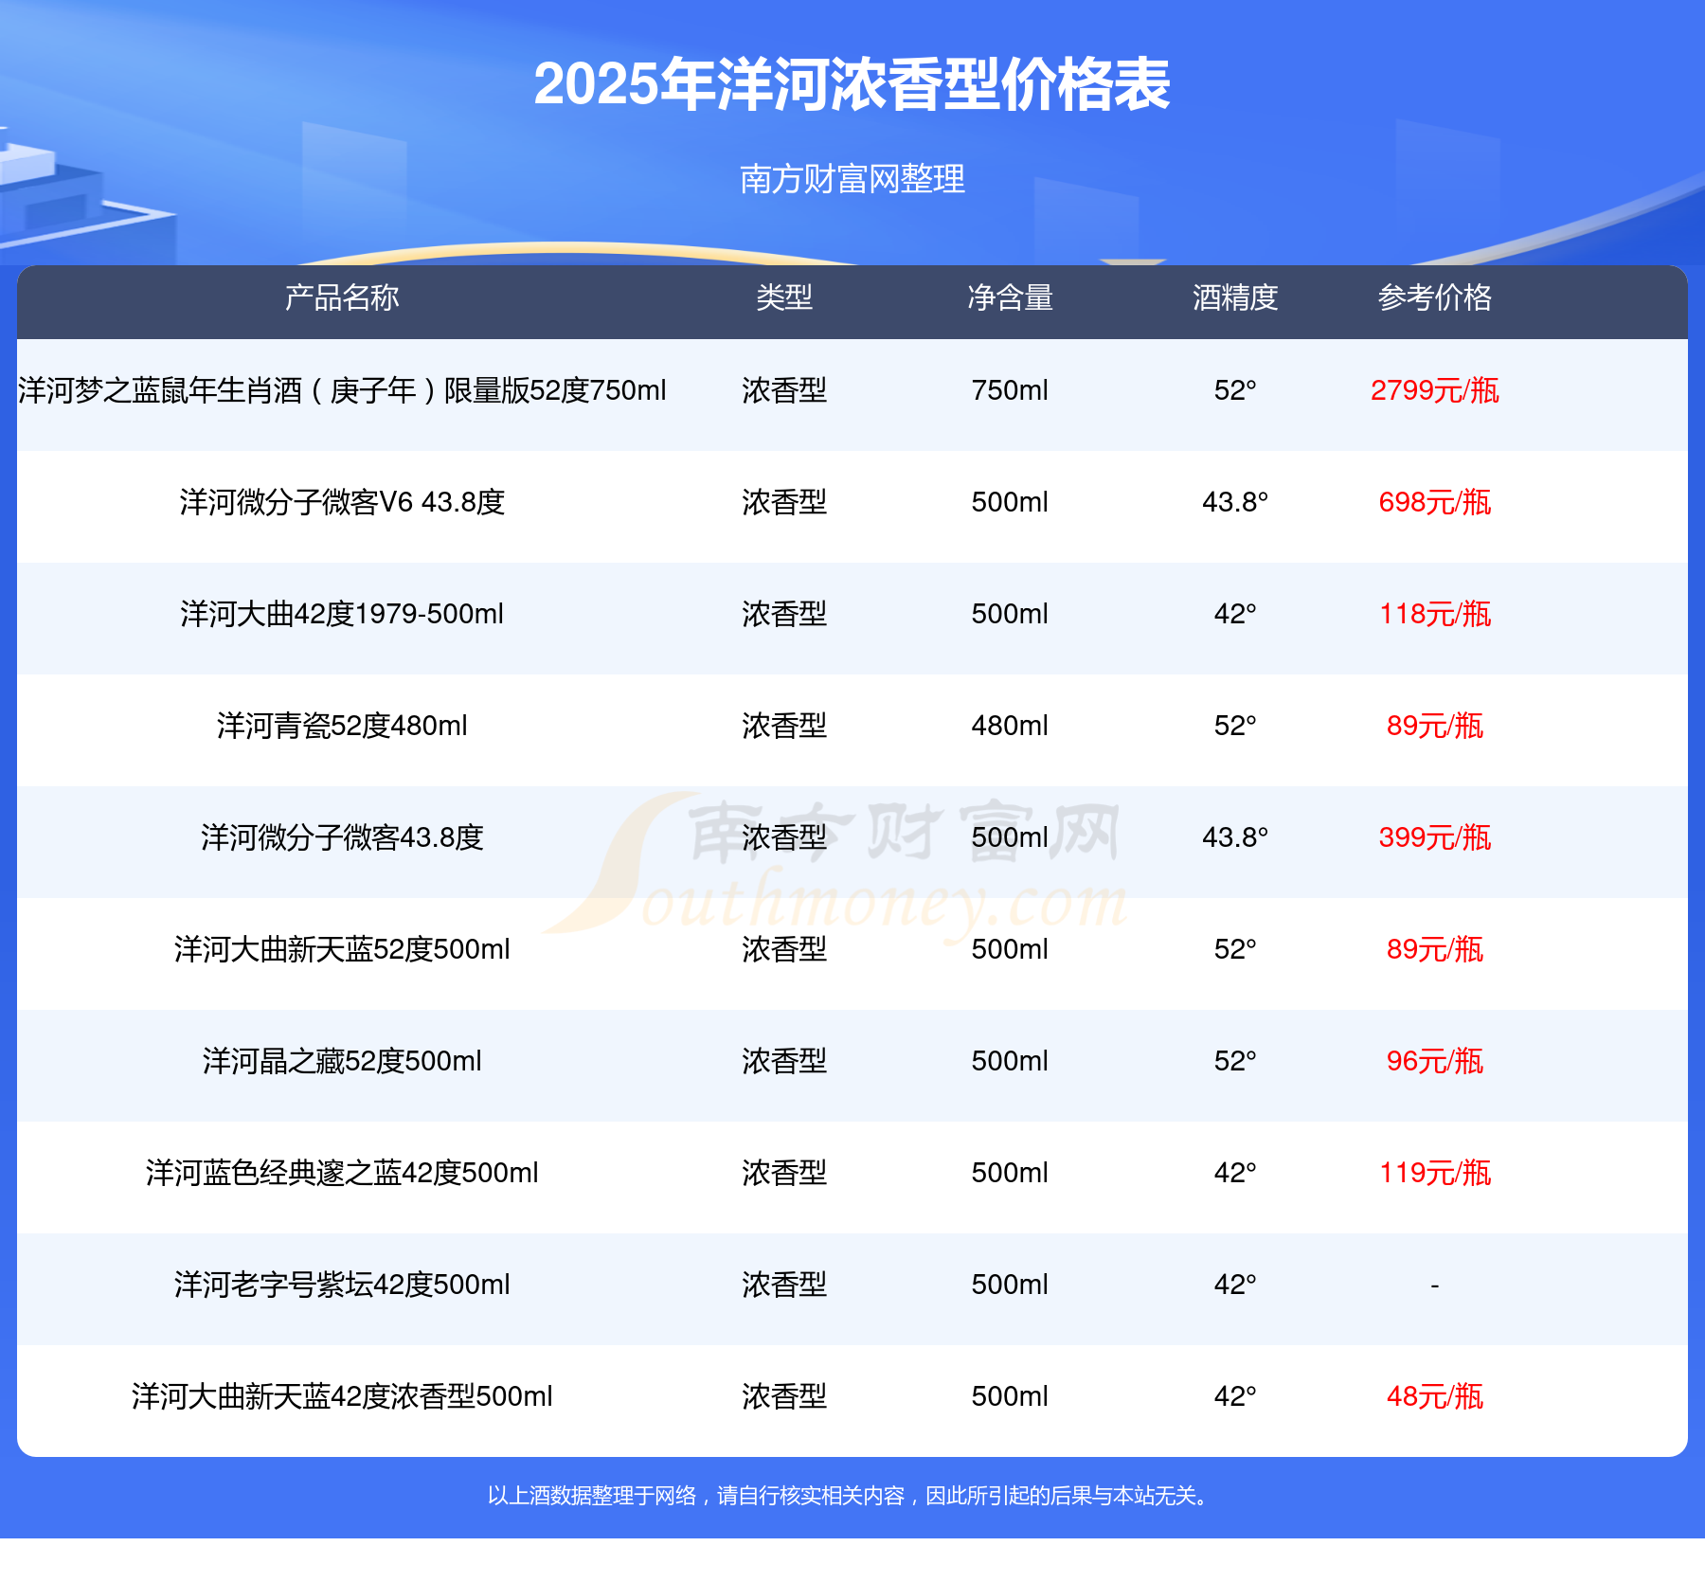Viewport: 1705px width, 1582px height.
Task: Click the 89元/瓶 price for 新天蓝52度
Action: (x=1435, y=949)
